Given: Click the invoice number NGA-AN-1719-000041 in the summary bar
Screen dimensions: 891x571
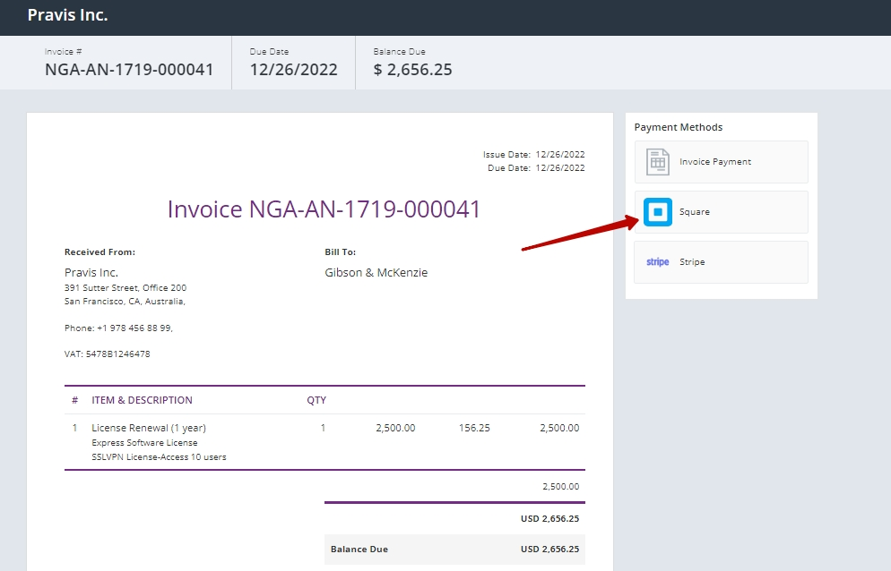Looking at the screenshot, I should [129, 70].
